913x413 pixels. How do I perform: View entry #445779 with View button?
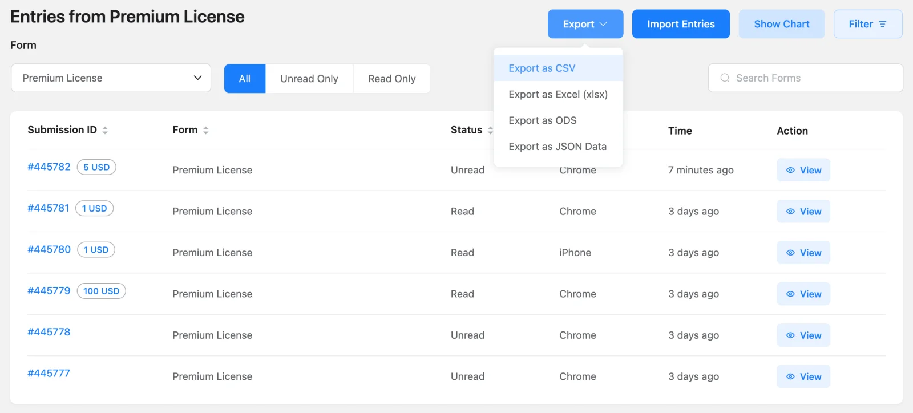[x=803, y=294]
